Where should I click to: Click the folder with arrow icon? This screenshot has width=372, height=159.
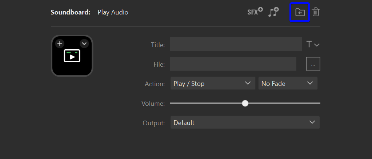click(300, 12)
